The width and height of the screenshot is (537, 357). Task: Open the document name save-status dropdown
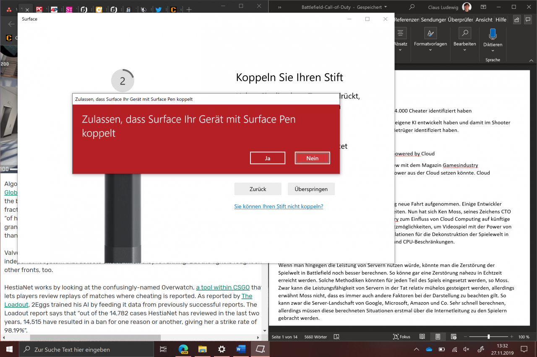[386, 7]
